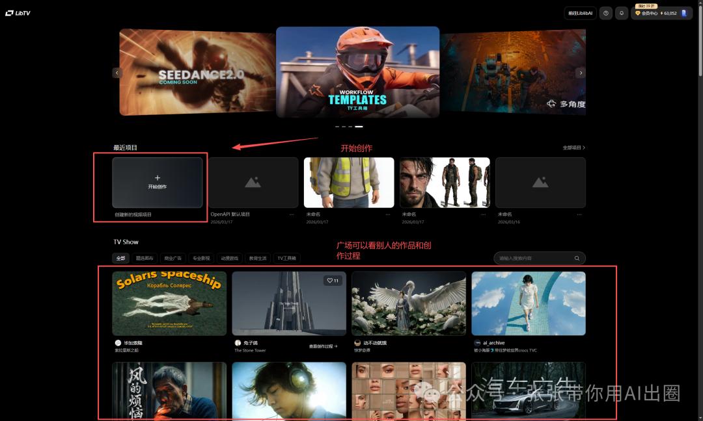Click 开始创作 to create new project
This screenshot has height=421, width=703.
click(x=158, y=181)
